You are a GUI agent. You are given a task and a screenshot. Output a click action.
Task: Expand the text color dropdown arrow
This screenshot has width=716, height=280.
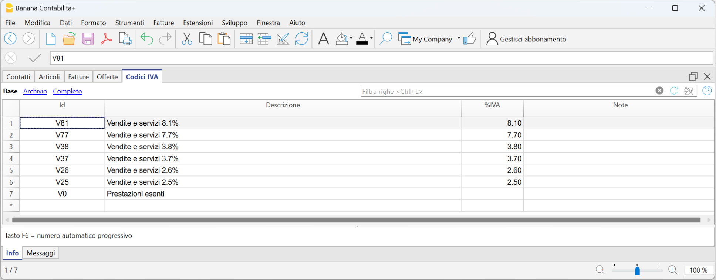pos(371,38)
